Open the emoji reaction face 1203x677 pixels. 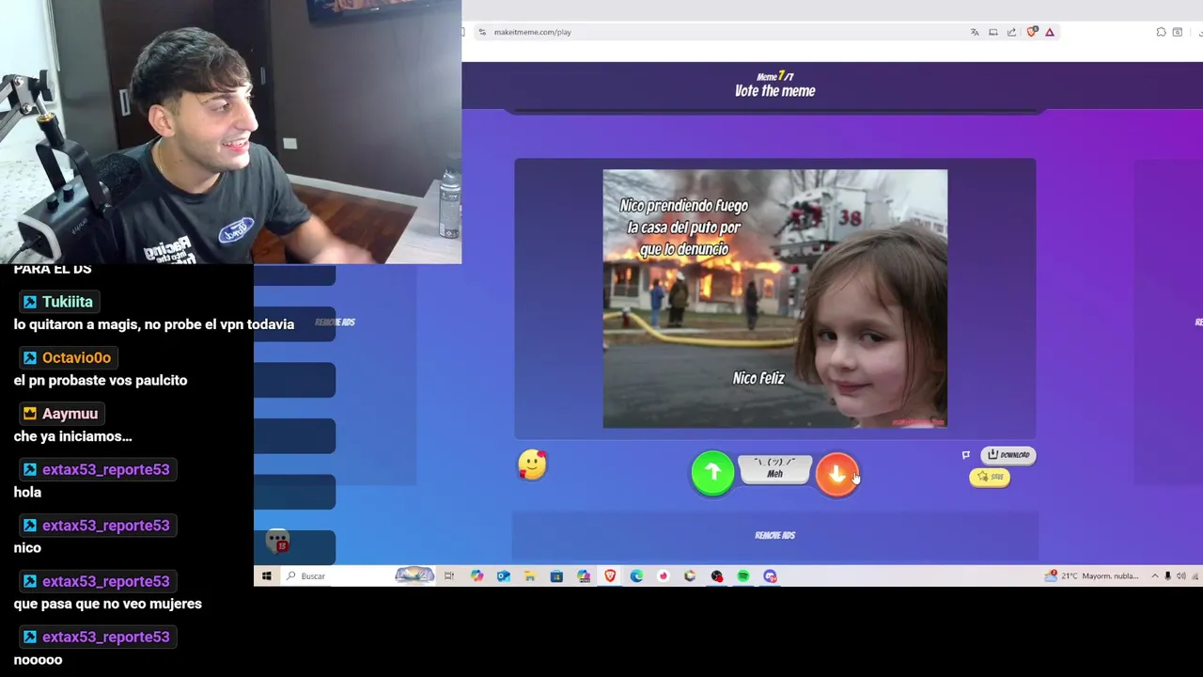pos(532,464)
